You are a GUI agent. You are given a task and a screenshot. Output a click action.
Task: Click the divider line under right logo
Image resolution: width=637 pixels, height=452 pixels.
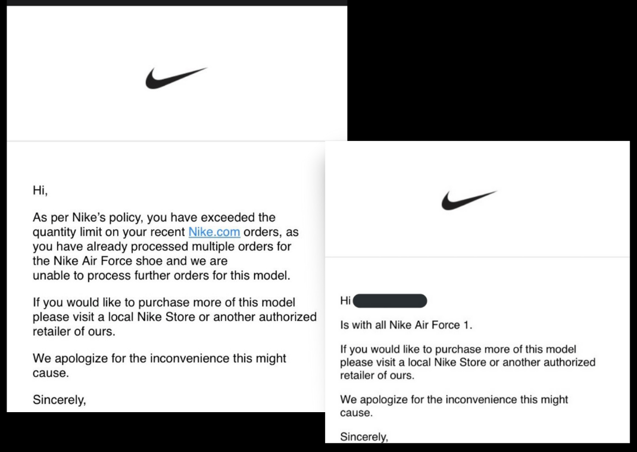click(x=477, y=257)
